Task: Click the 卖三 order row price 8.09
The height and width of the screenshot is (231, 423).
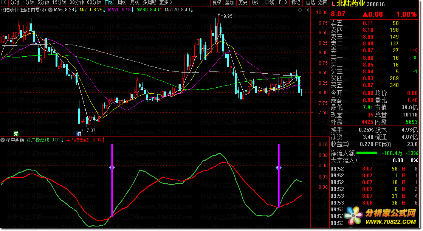Action: (368, 37)
